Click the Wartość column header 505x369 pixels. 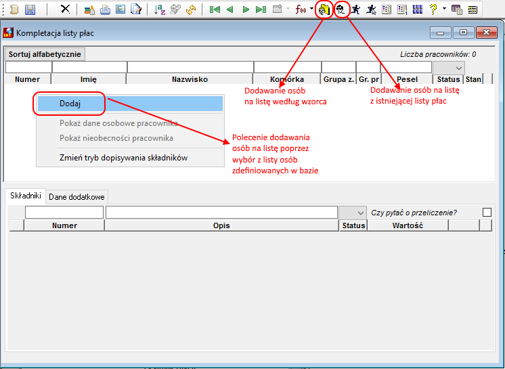408,225
